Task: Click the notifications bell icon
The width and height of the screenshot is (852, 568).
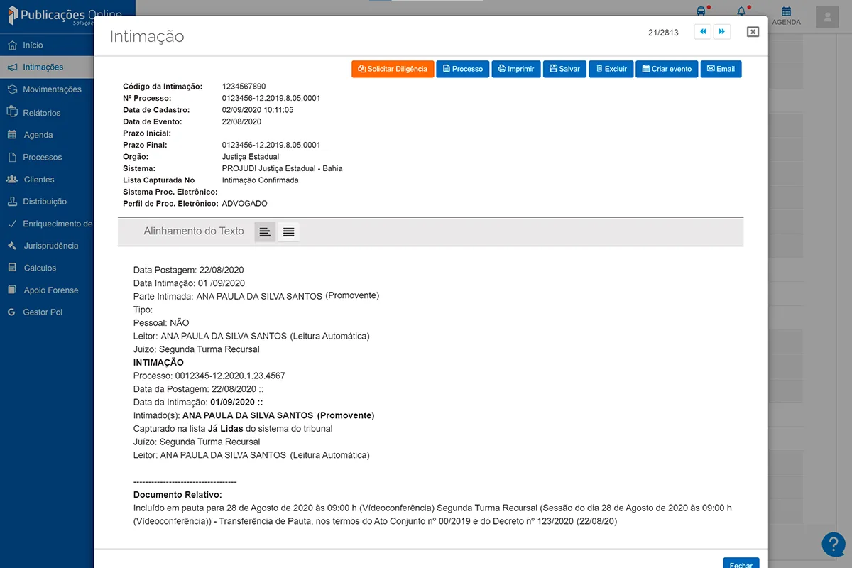Action: click(741, 11)
